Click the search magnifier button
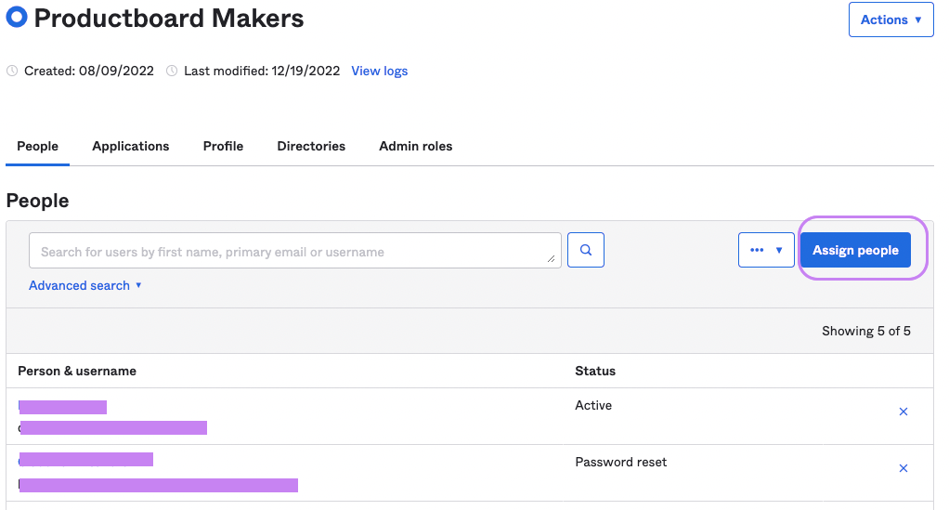 coord(585,250)
